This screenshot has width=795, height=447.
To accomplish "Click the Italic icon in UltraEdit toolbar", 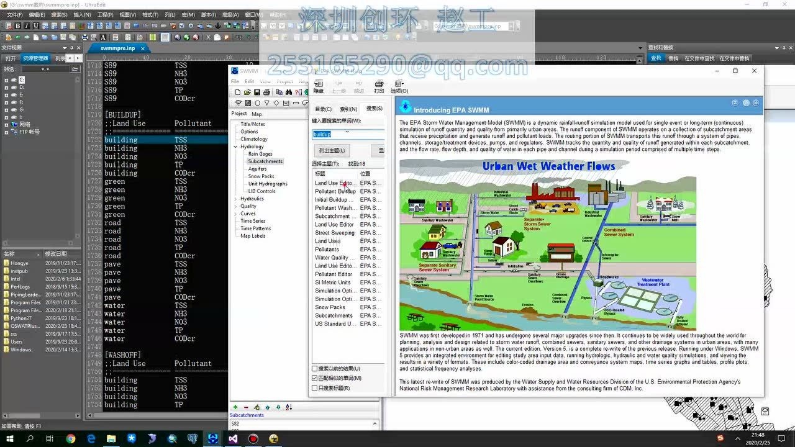I will (x=27, y=26).
